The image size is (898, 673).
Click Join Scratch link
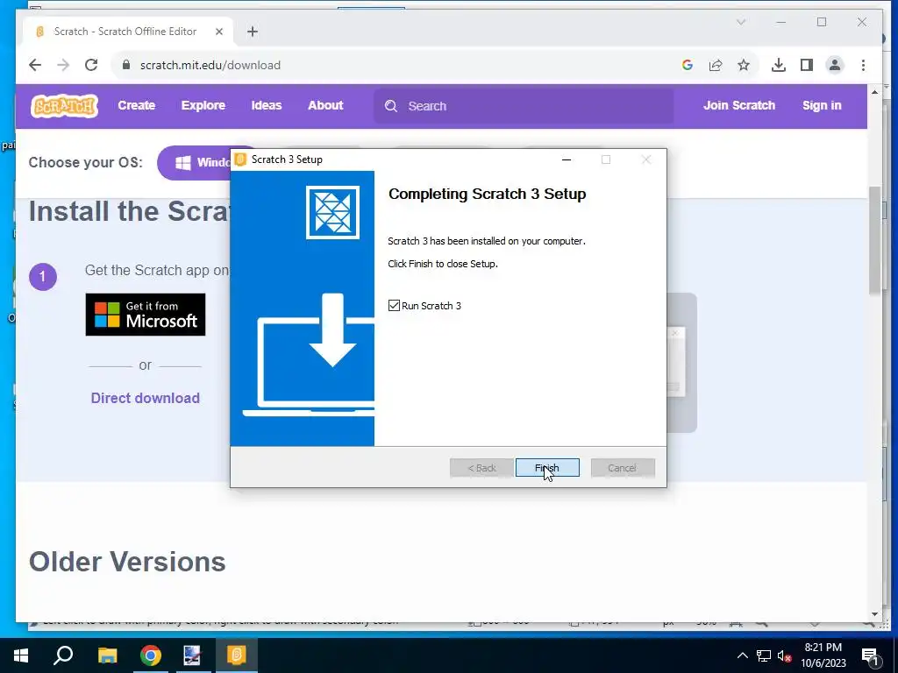coord(738,105)
